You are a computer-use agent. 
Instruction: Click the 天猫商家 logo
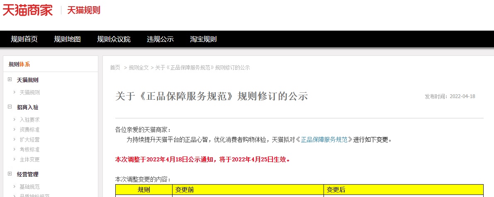pyautogui.click(x=28, y=10)
